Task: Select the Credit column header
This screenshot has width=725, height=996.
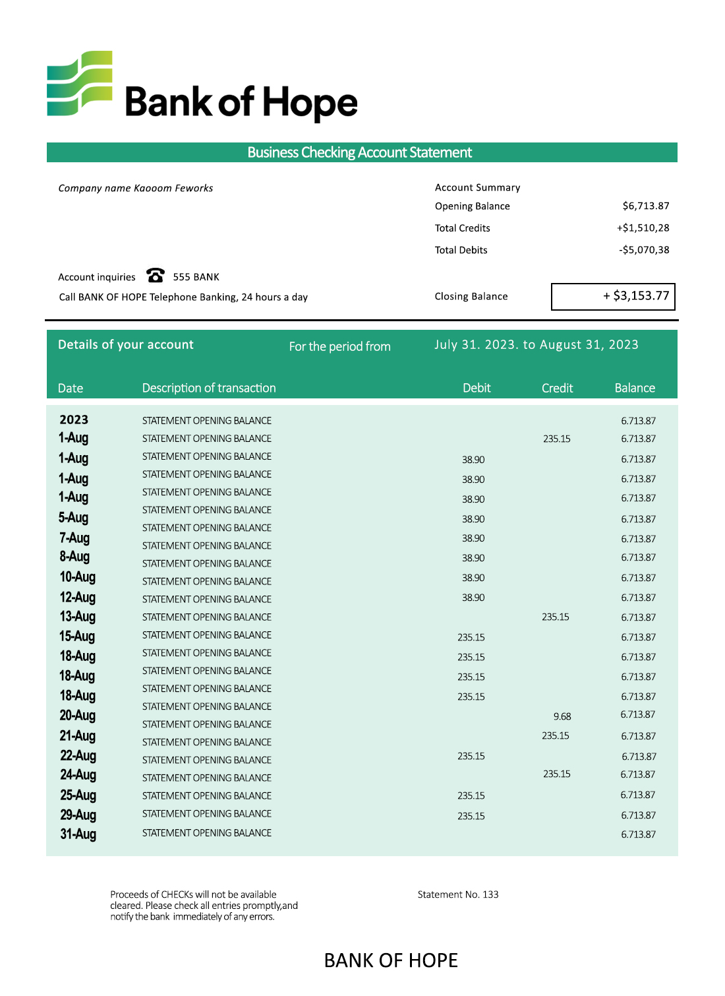Action: coord(557,388)
